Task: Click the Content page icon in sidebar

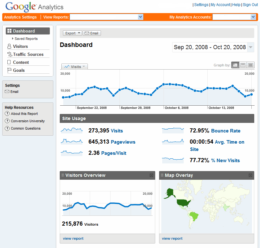Action: coord(9,63)
